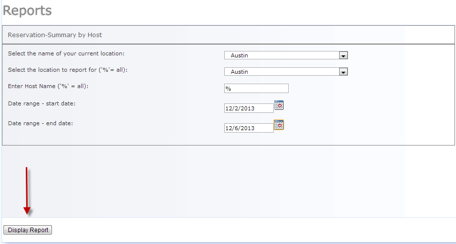Expand current location dropdown arrow
Screen dimensions: 456x244
click(x=343, y=55)
